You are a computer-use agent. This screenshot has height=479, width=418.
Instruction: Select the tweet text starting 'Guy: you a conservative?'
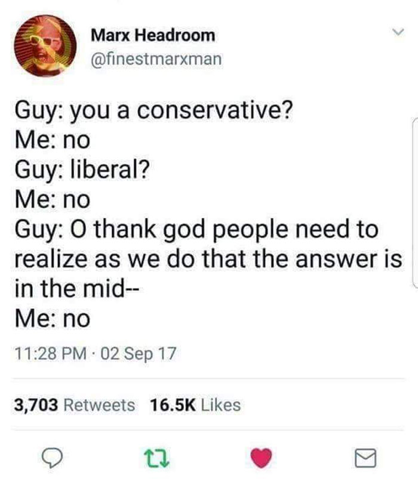coord(208,215)
